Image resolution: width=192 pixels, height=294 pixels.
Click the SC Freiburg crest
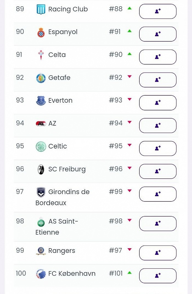click(x=41, y=169)
